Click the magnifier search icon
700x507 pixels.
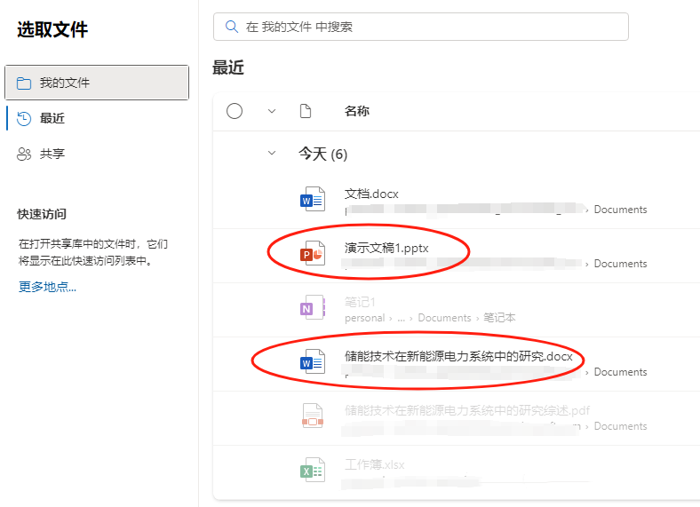(232, 27)
